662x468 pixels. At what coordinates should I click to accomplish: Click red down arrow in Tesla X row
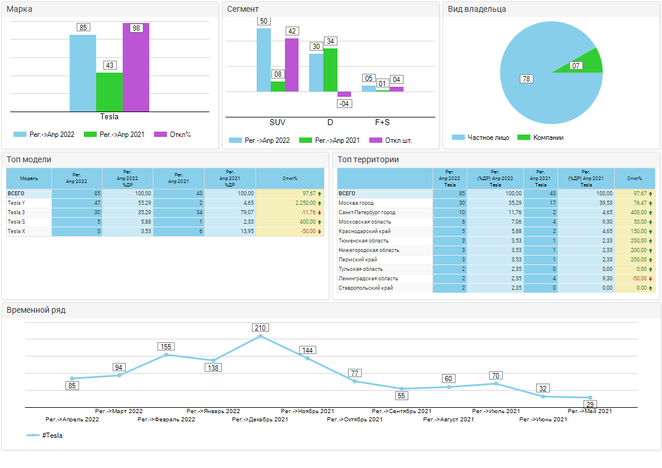pyautogui.click(x=320, y=231)
